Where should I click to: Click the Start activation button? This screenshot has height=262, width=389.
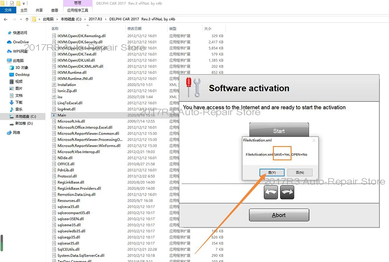tap(279, 130)
